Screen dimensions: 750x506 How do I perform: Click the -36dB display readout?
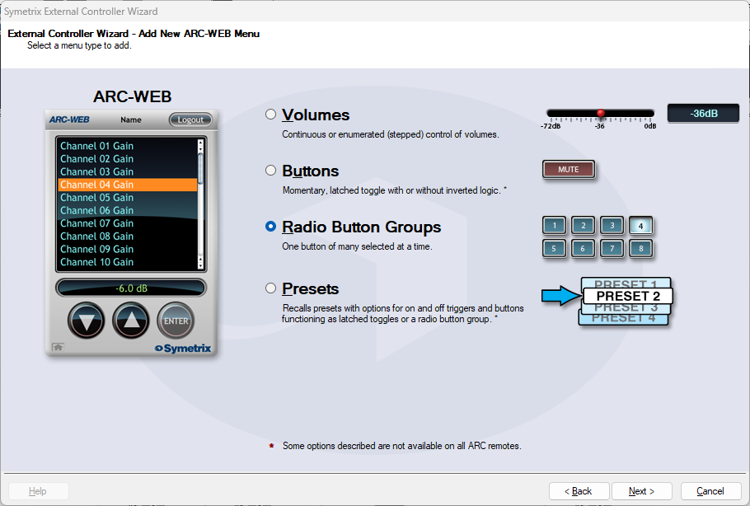click(x=703, y=114)
